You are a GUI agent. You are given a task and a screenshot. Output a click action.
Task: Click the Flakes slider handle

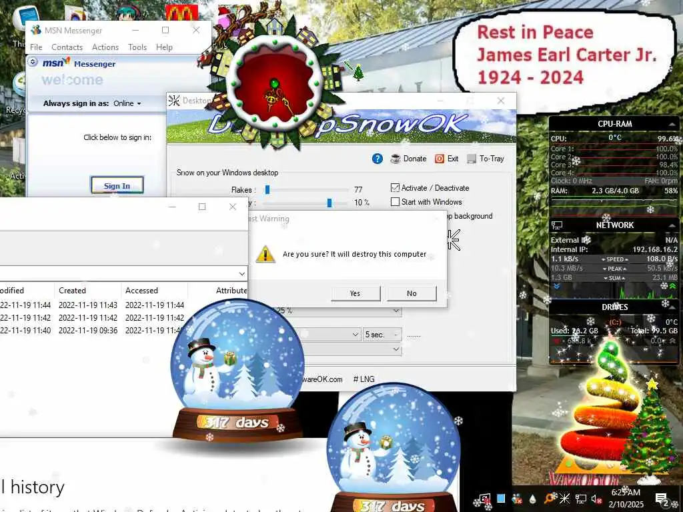pos(267,189)
